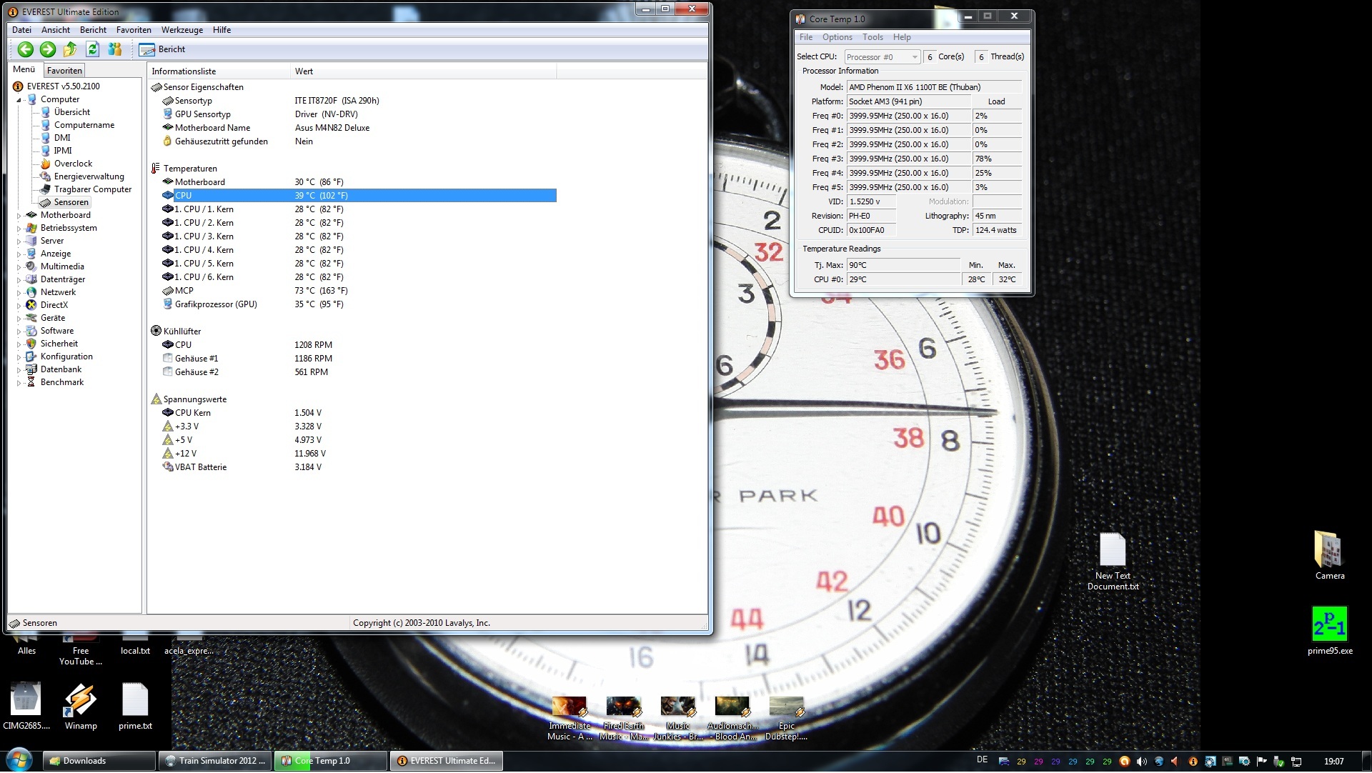Viewport: 1372px width, 773px height.
Task: Click the users icon in EVEREST toolbar
Action: coord(114,49)
